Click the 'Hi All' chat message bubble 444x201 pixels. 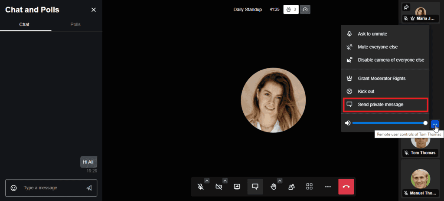coord(88,162)
